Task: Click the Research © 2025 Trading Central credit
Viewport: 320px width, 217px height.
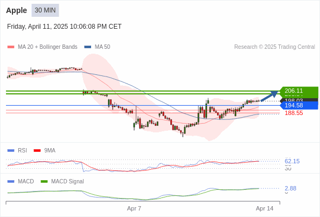Action: tap(274, 47)
